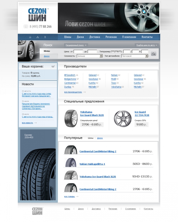This screenshot has width=178, height=222.
Task: Open footer Контакты link
Action: pyautogui.click(x=148, y=209)
